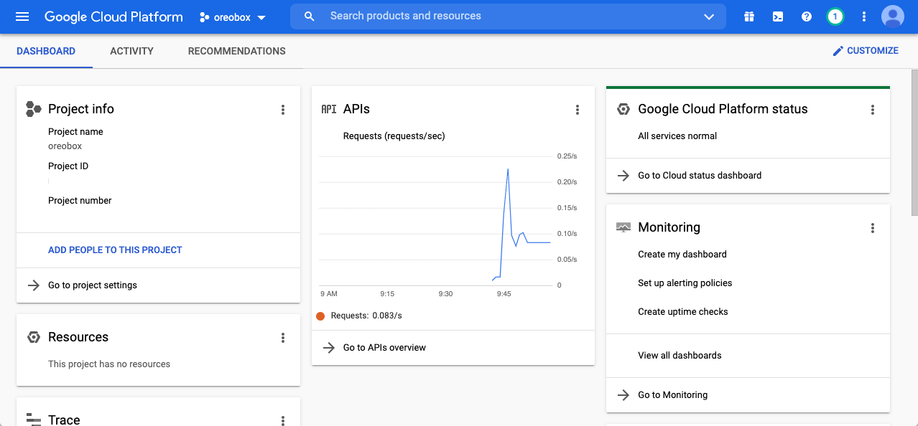
Task: Open the Monitoring card options menu
Action: (x=873, y=228)
